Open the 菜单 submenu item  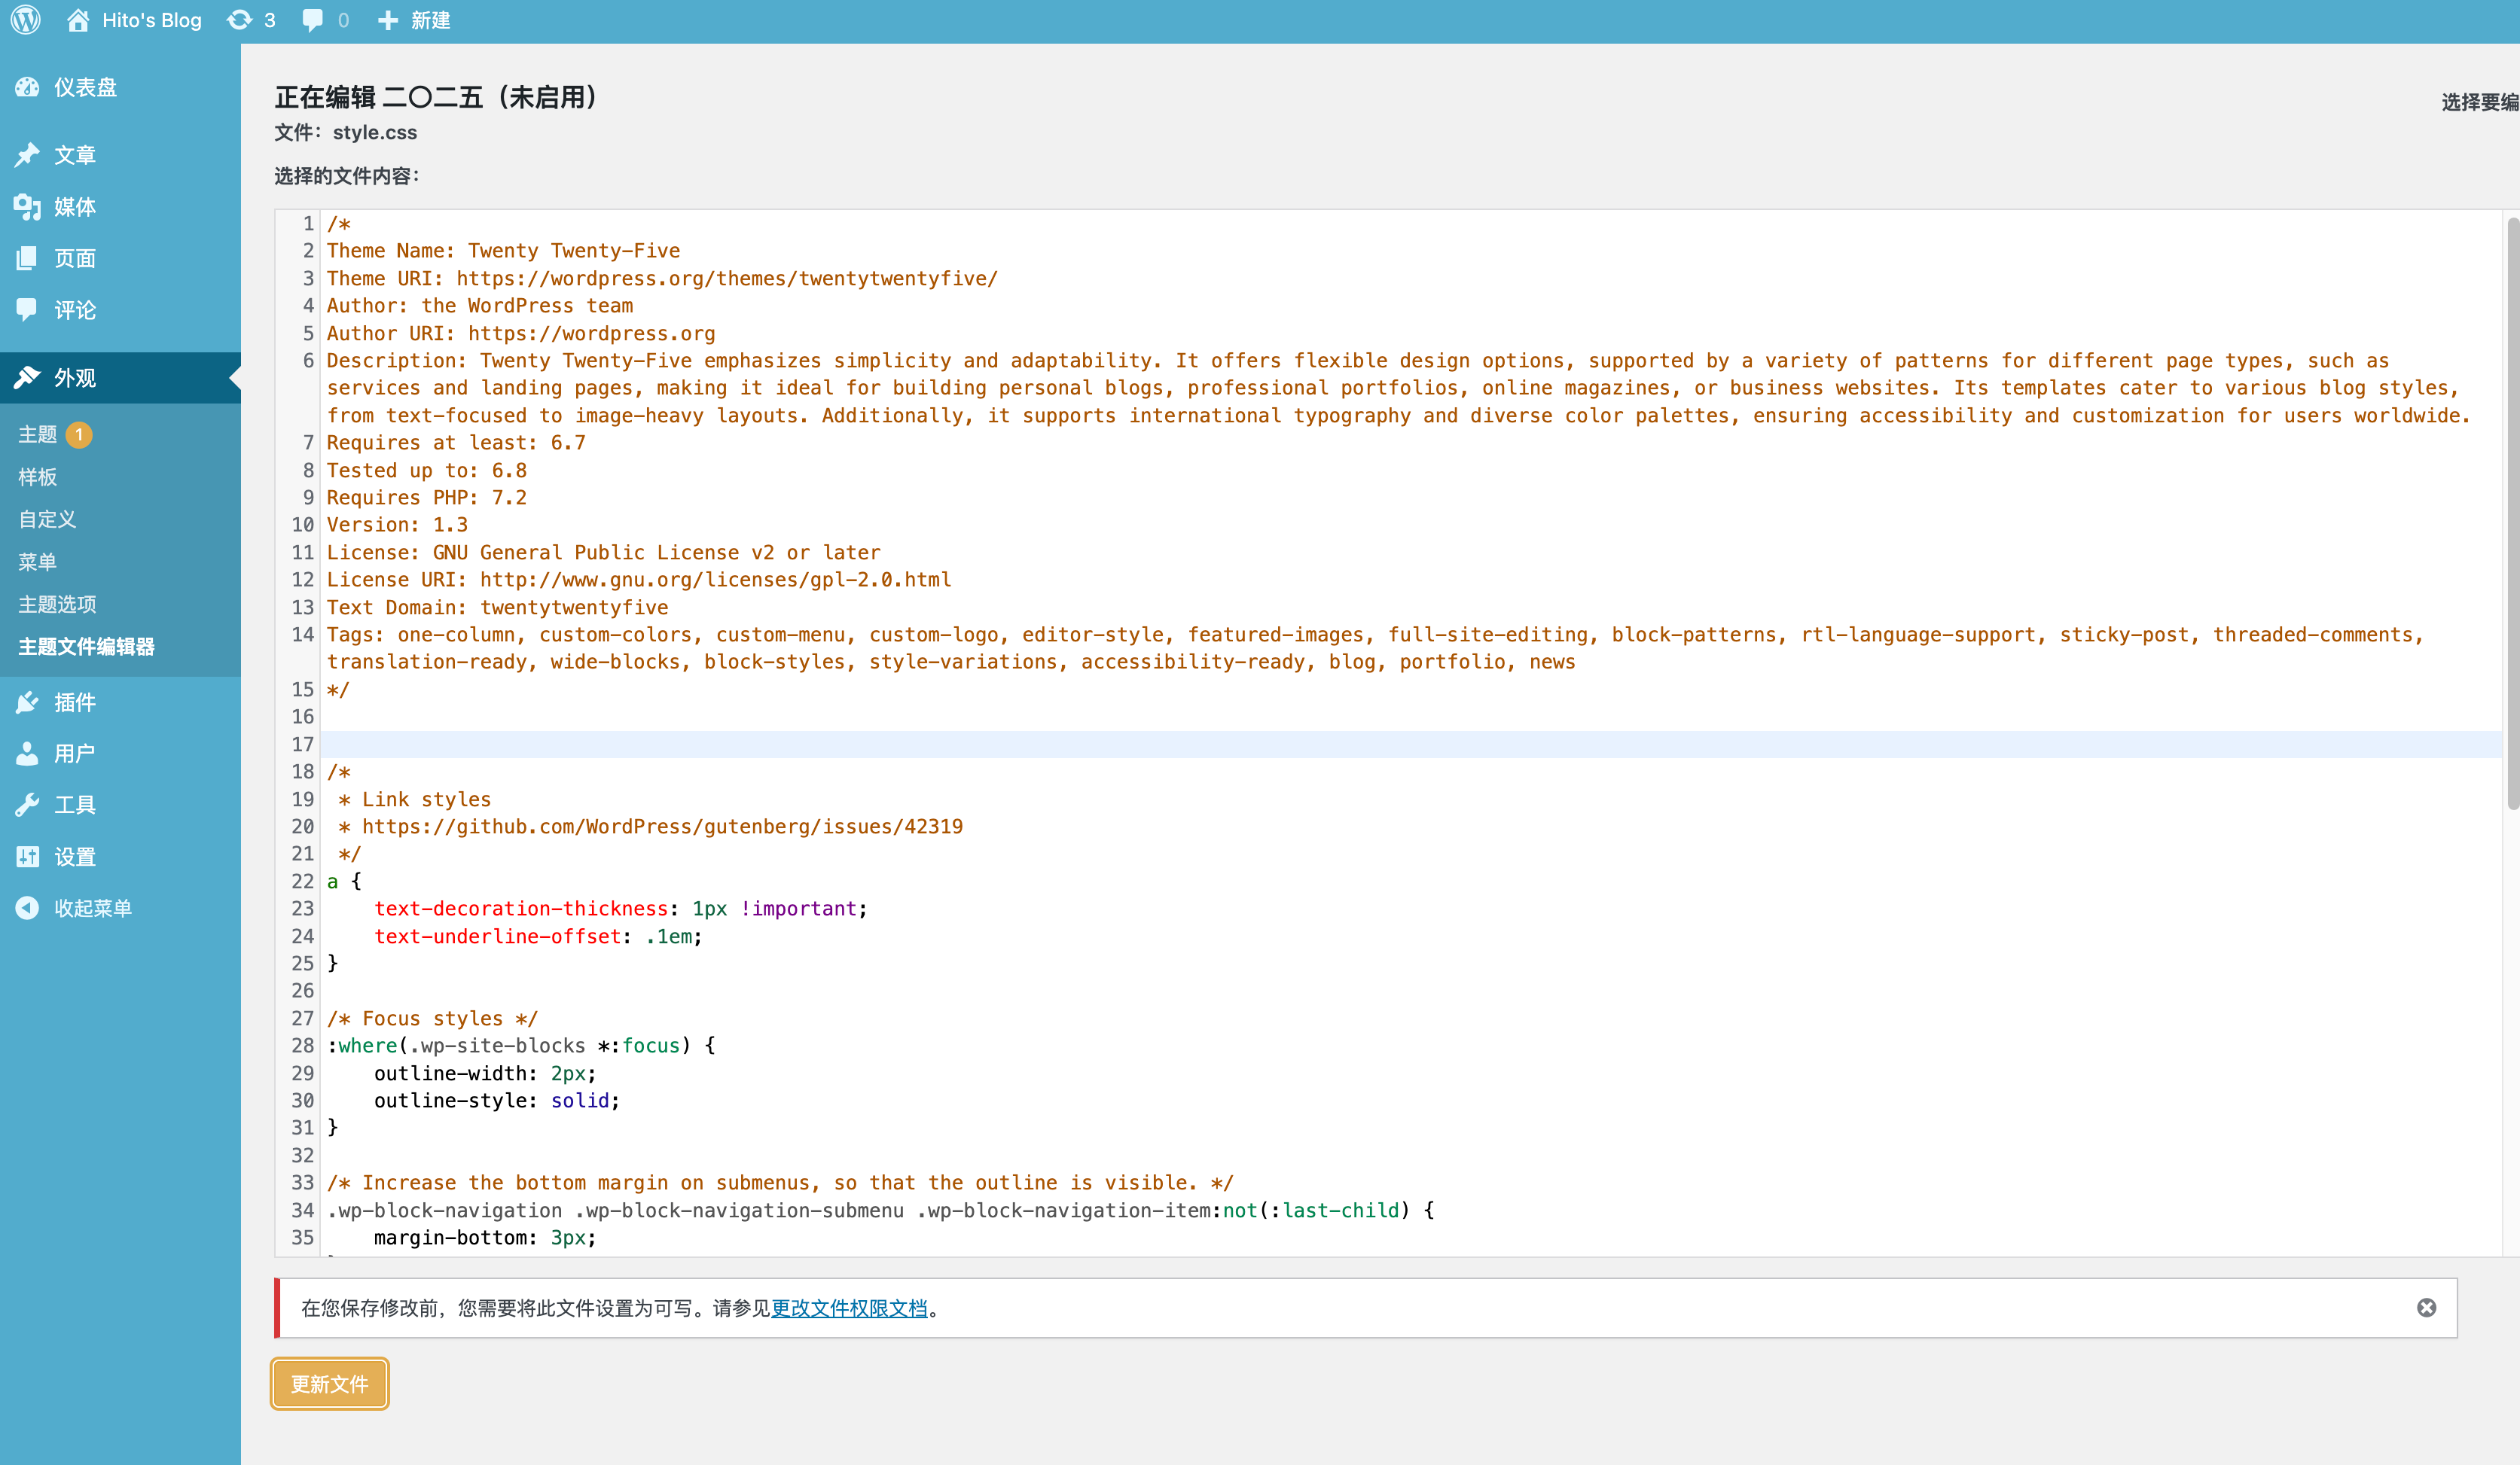pyautogui.click(x=38, y=562)
